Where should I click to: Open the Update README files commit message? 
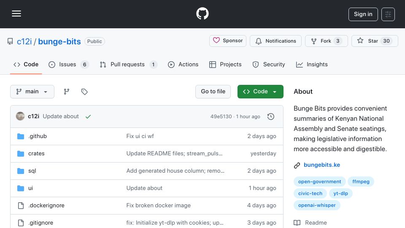174,154
